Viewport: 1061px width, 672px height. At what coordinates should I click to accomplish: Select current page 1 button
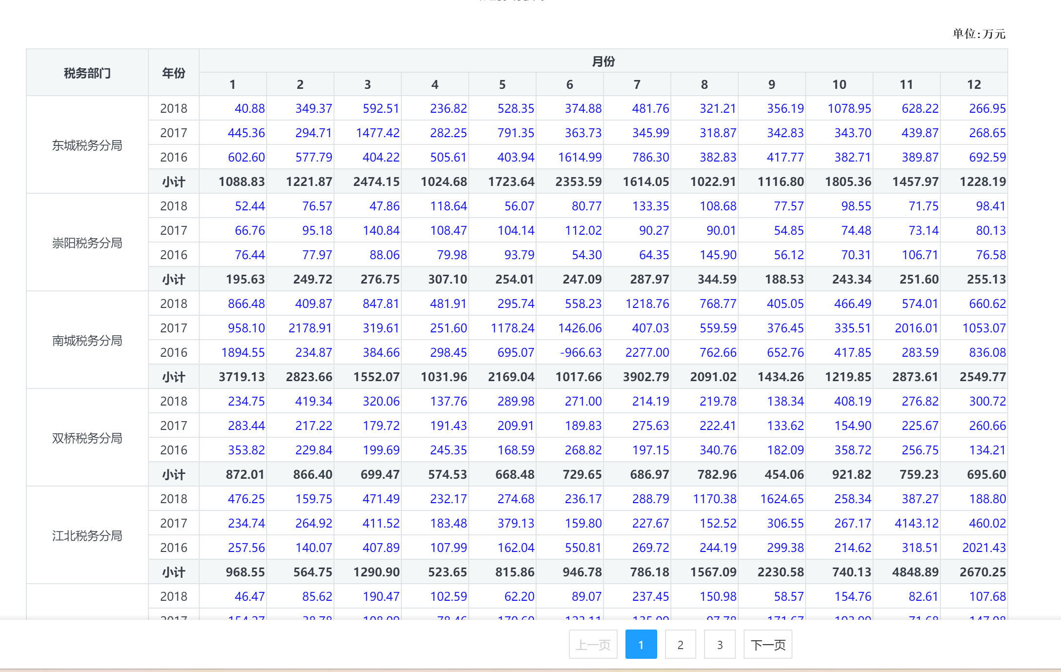point(641,645)
